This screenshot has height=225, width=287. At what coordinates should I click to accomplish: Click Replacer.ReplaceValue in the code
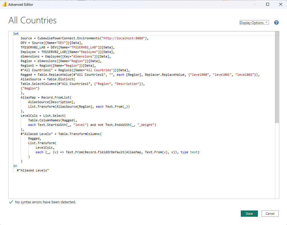click(165, 75)
